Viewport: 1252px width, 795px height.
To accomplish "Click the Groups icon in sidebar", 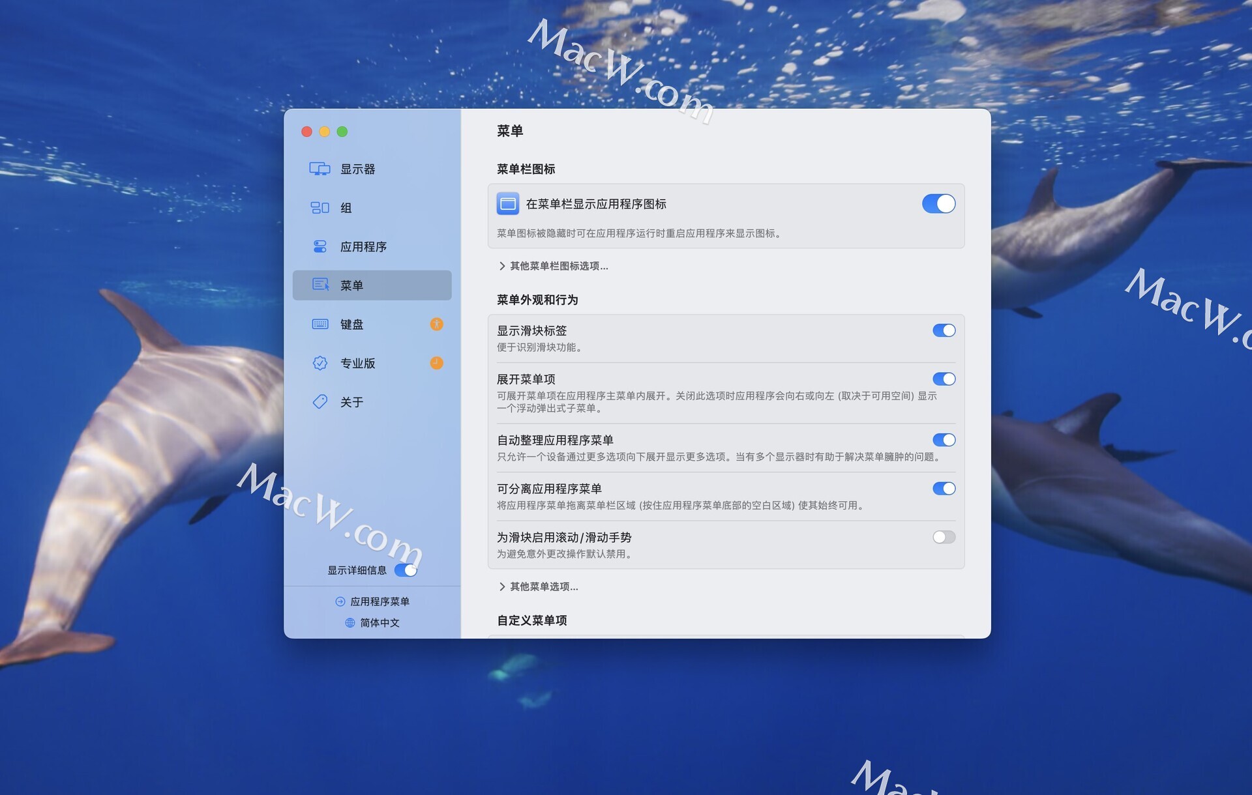I will (320, 208).
